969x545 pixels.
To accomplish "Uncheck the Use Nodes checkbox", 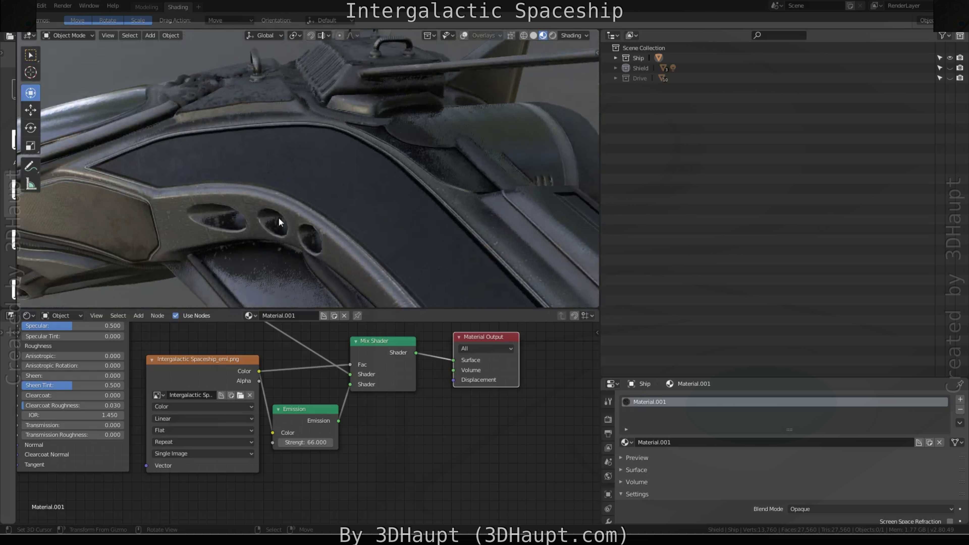I will 175,316.
